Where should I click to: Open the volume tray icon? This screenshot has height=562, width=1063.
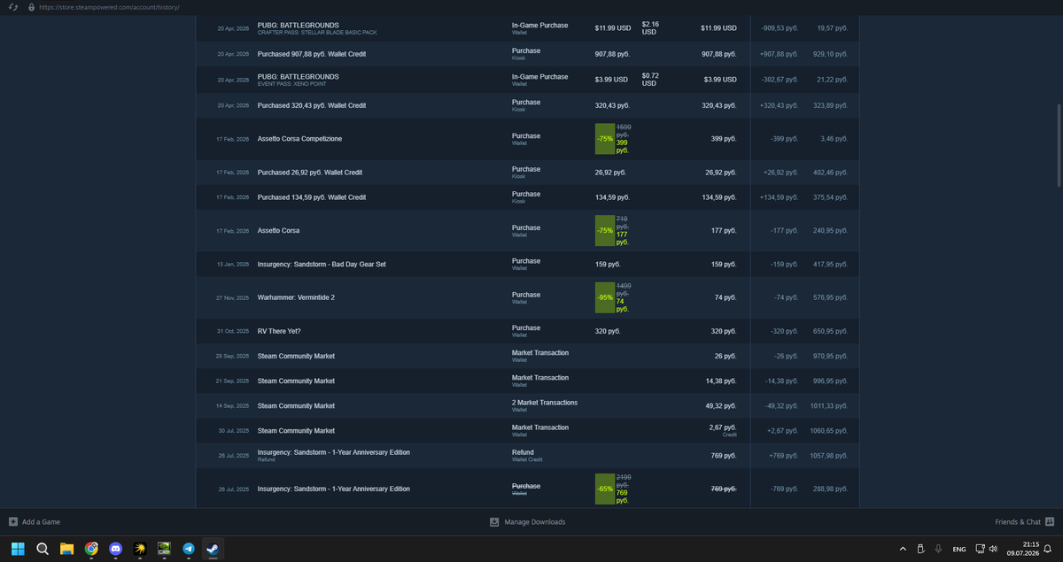pyautogui.click(x=993, y=549)
